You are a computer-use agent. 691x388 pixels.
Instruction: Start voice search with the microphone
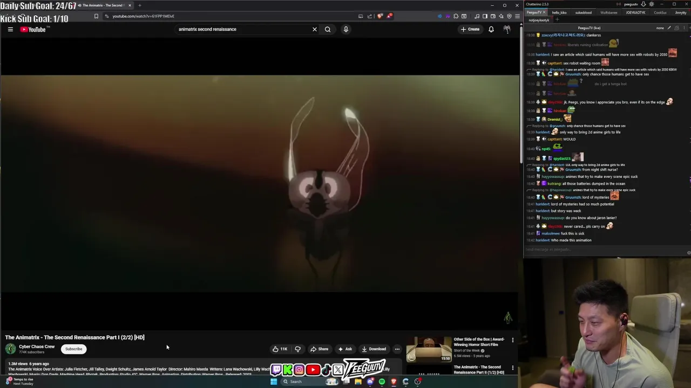click(x=346, y=30)
